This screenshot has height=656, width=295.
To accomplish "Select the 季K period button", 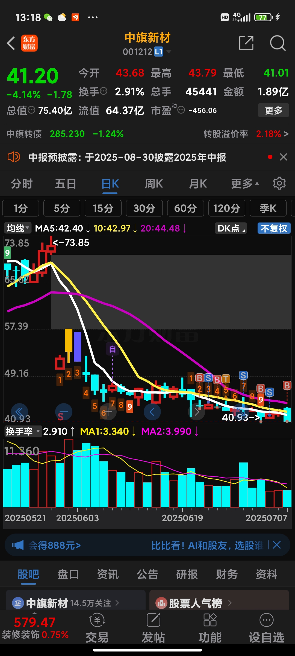I will click(x=268, y=208).
